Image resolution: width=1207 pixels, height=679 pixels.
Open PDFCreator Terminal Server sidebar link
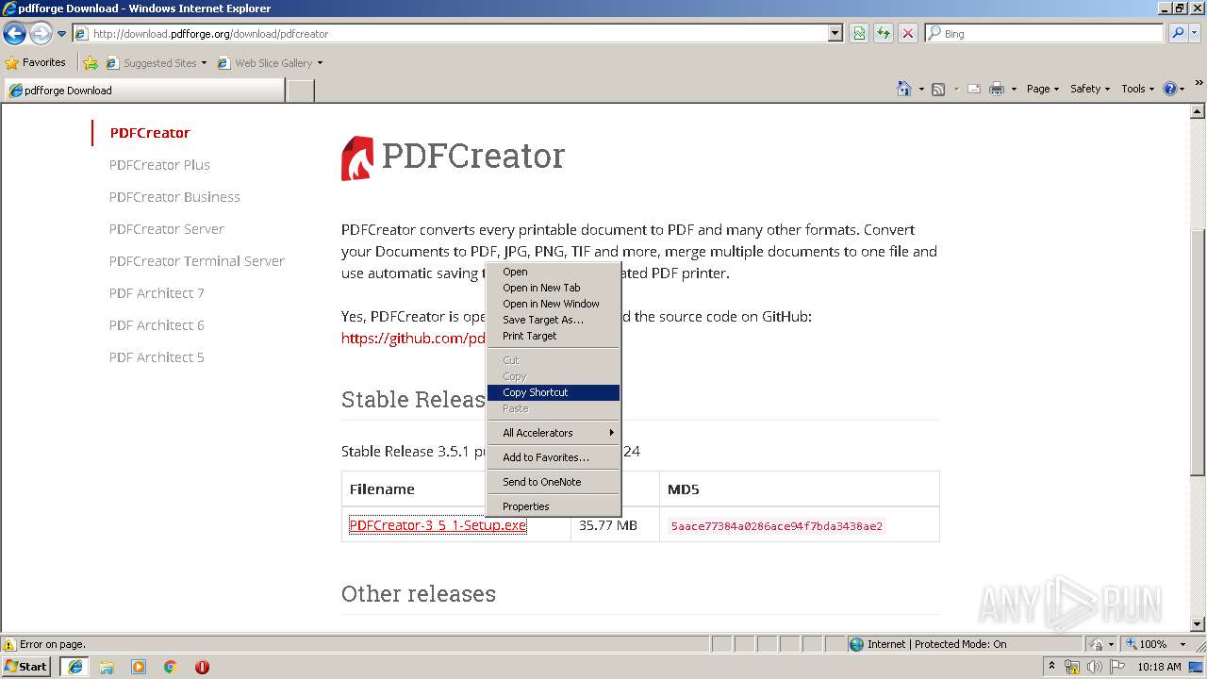point(196,261)
